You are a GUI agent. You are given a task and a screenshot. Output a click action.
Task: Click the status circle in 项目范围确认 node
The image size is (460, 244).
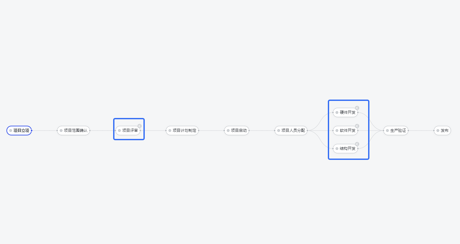point(61,131)
